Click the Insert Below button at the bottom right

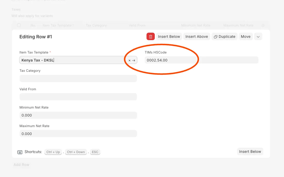click(x=250, y=152)
